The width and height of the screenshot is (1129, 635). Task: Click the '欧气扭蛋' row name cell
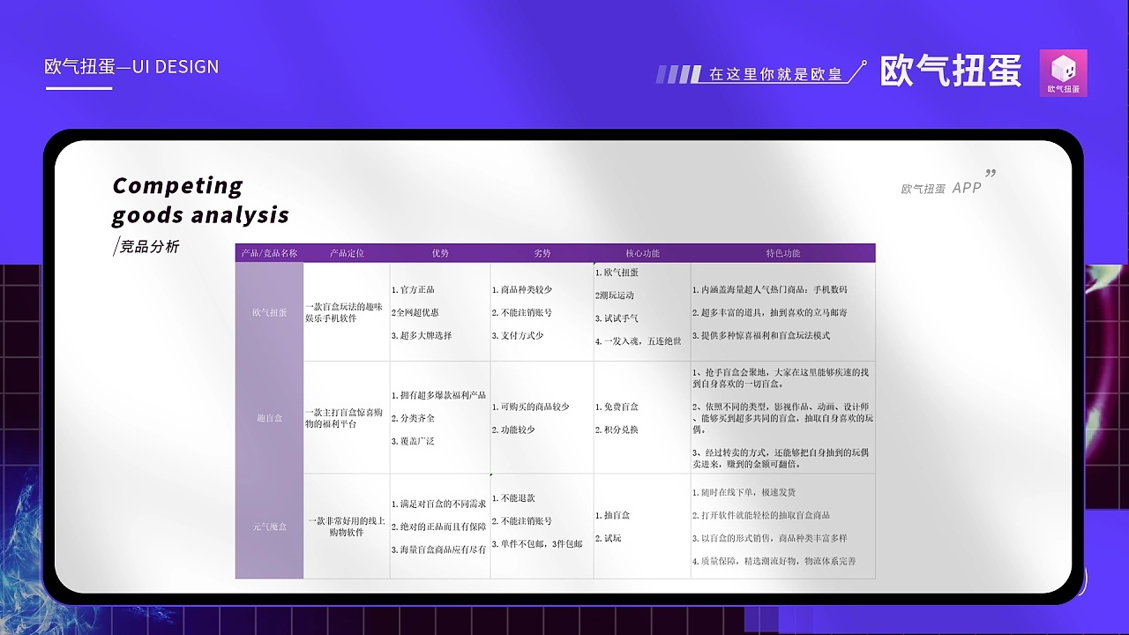point(269,312)
